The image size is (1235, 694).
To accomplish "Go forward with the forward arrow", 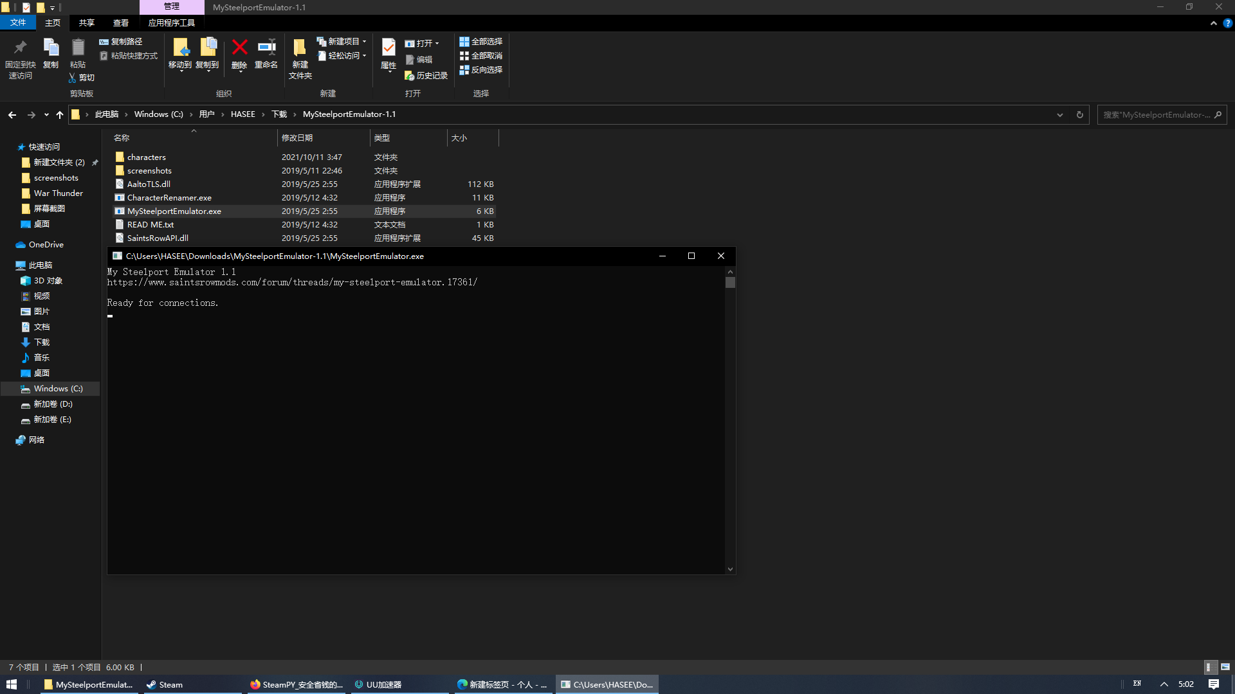I will 31,115.
